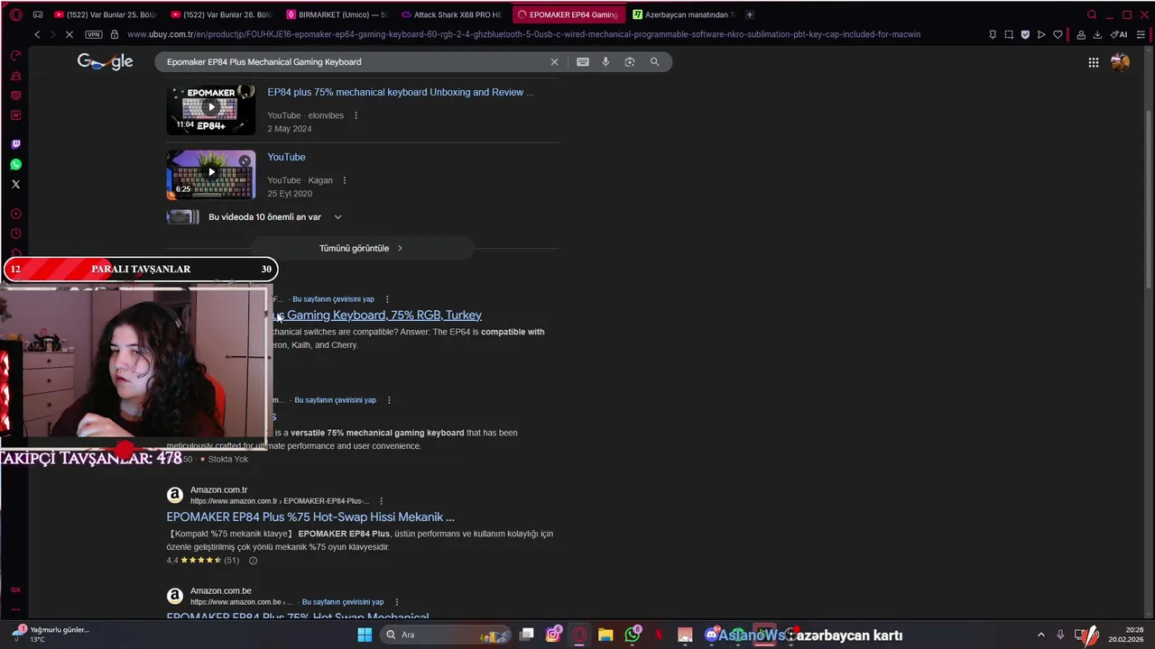Click the Amazon.com.tr site favicon
Image resolution: width=1155 pixels, height=649 pixels.
(175, 495)
